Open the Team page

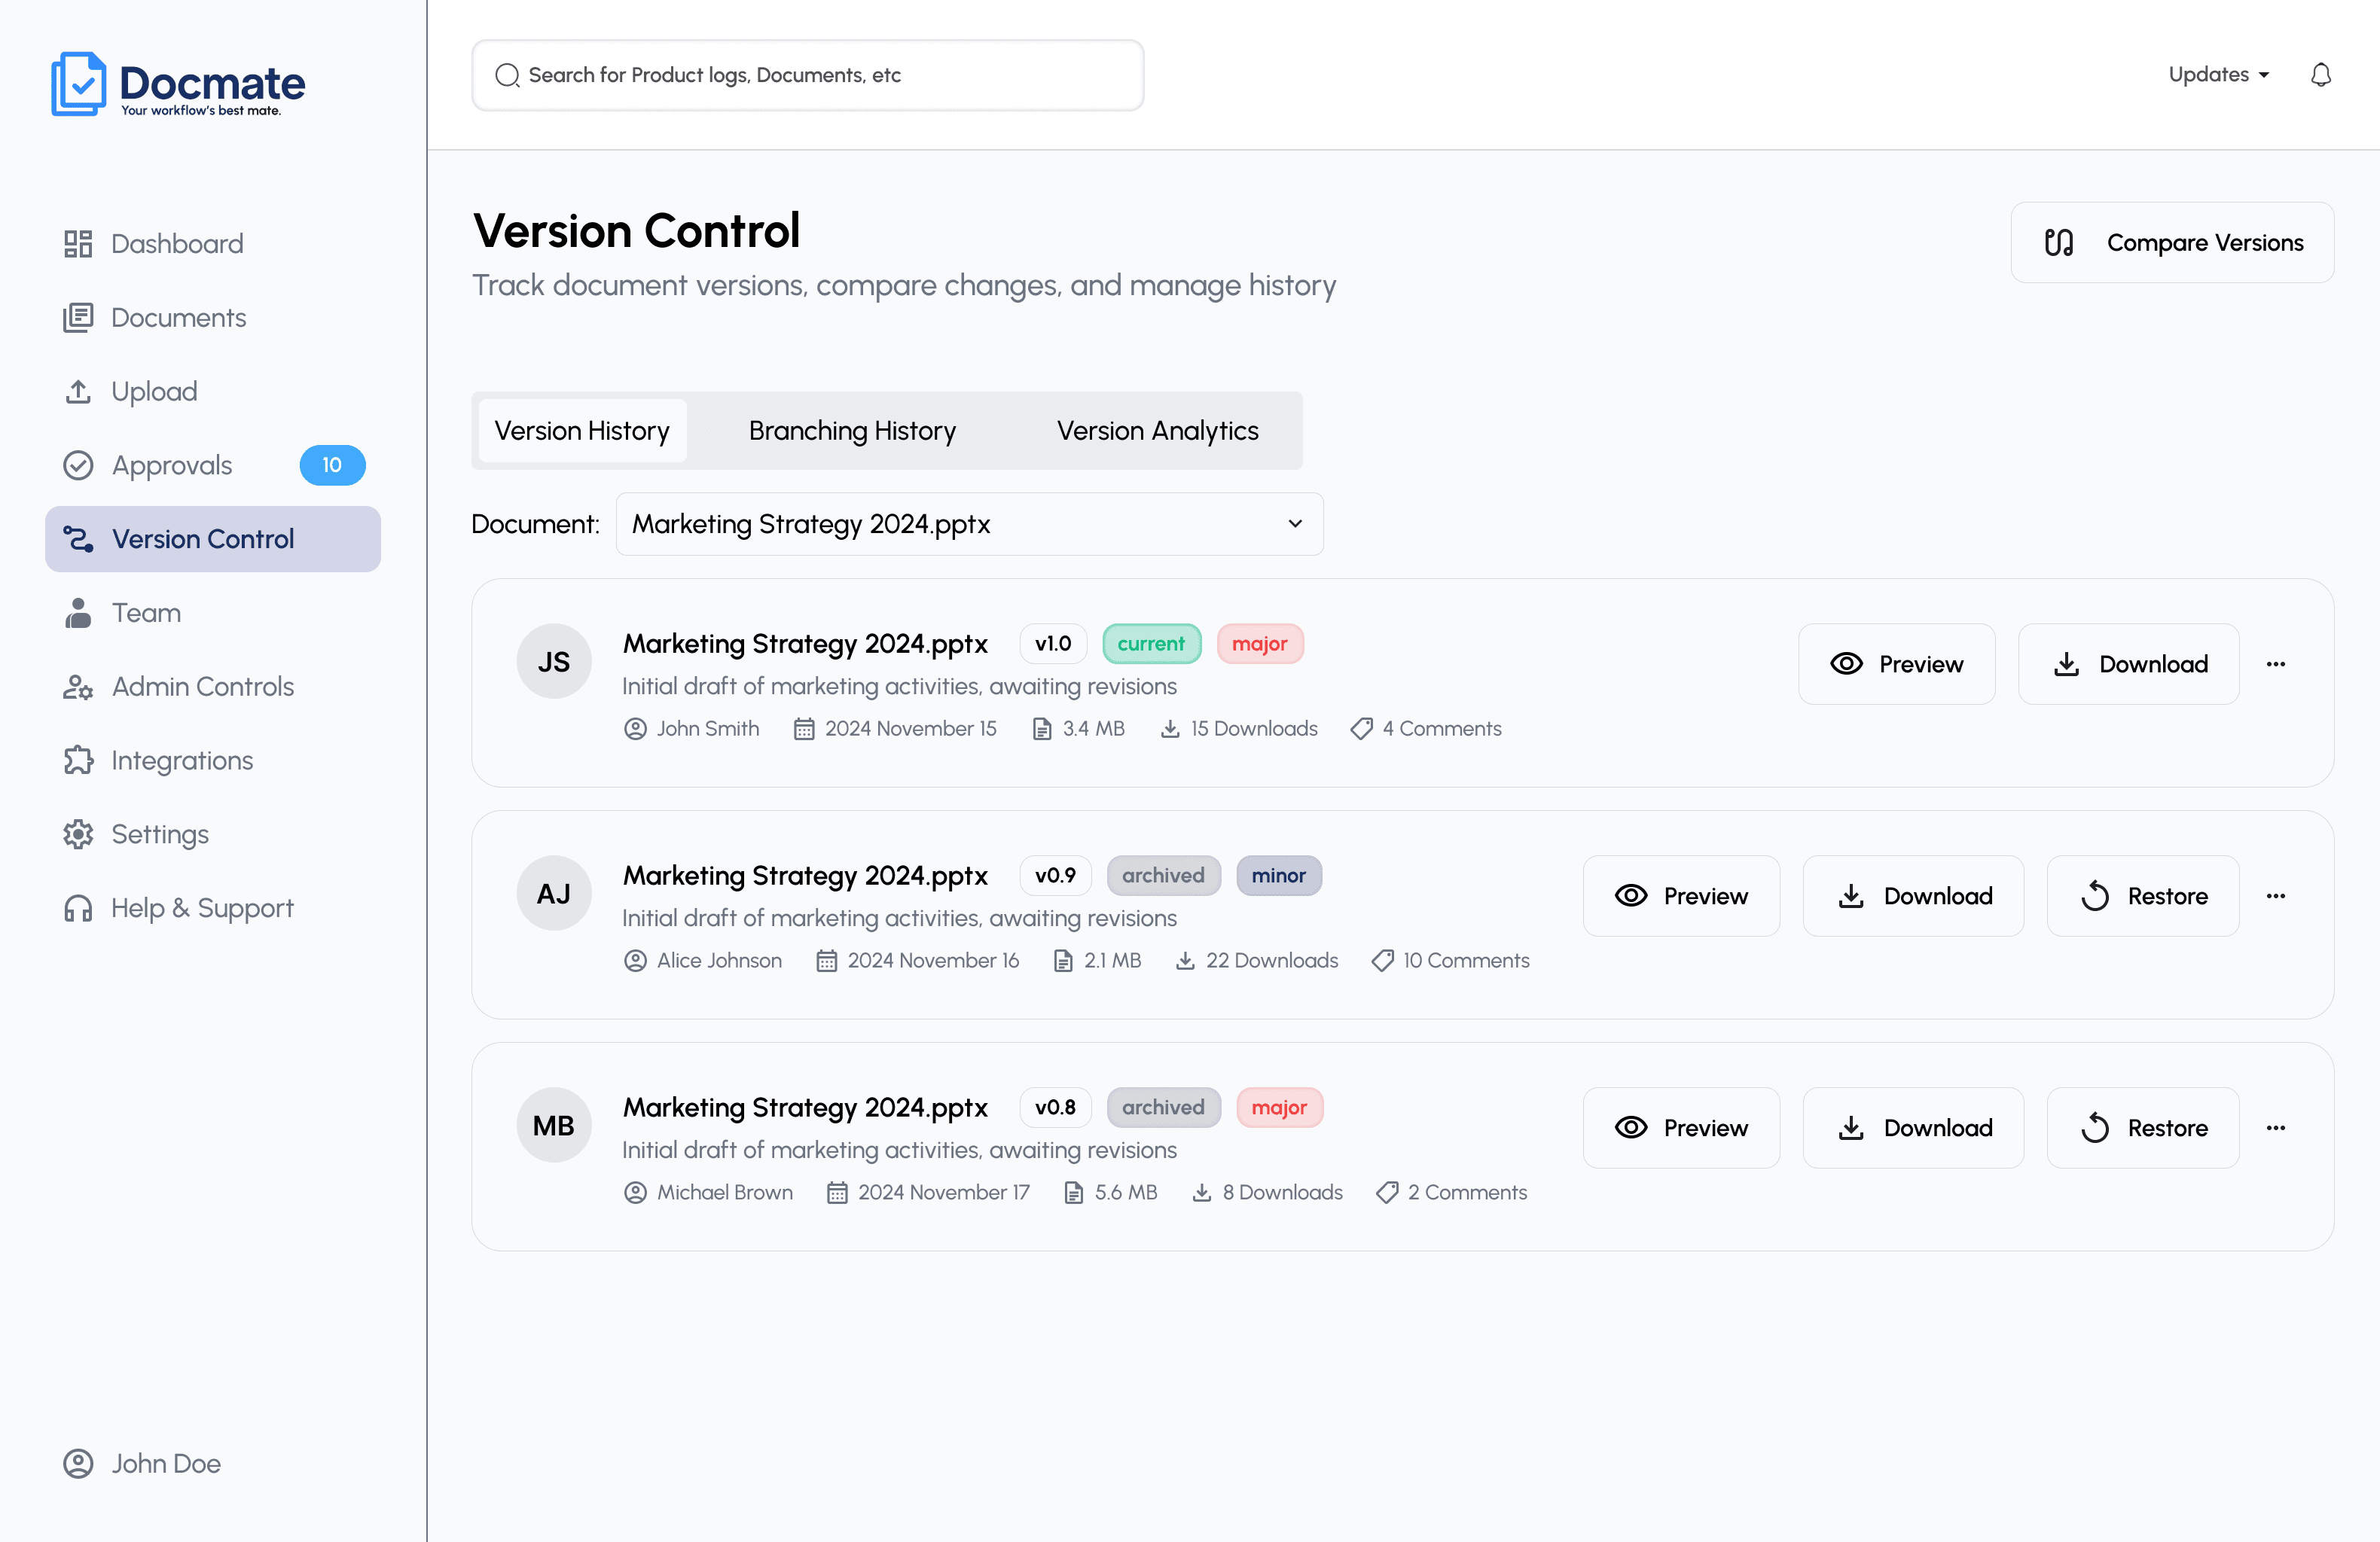pos(213,613)
